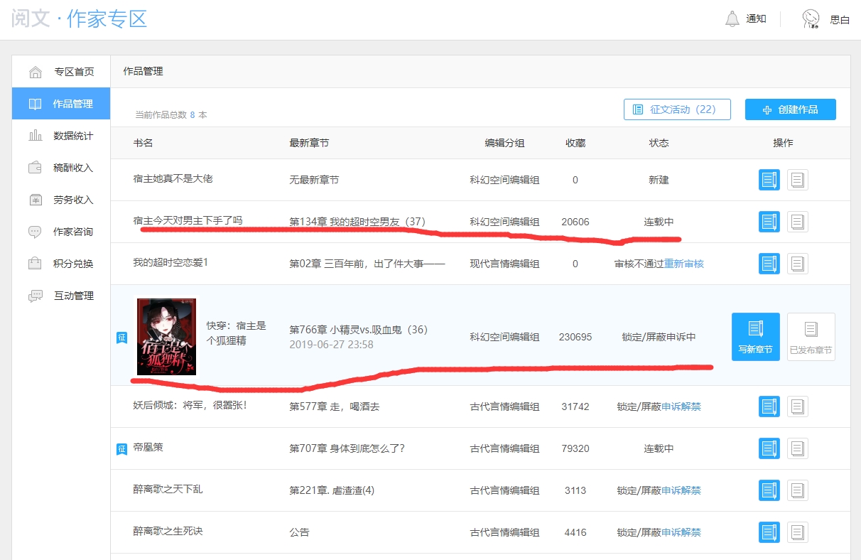
Task: Click the 征 badge beside 帝凰策
Action: tap(121, 448)
